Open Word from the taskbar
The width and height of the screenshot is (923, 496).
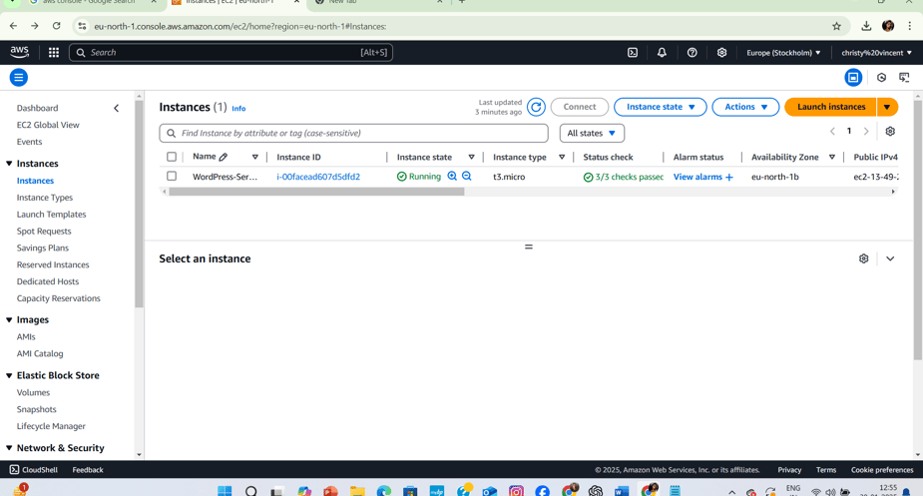tap(622, 491)
